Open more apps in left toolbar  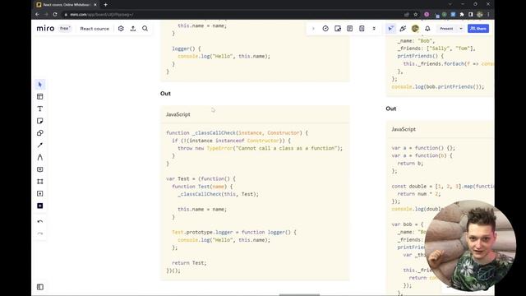tap(40, 206)
